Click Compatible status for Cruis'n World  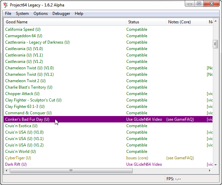point(137,152)
